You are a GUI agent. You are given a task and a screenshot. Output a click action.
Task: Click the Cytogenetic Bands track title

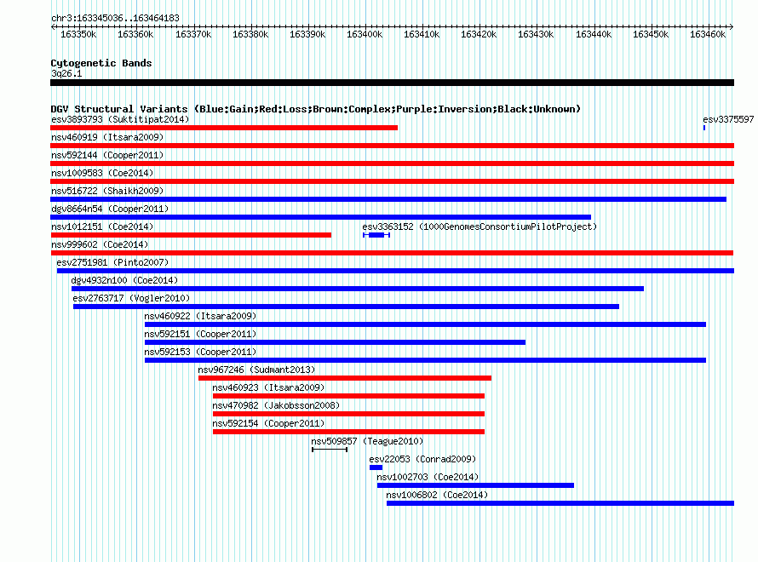tap(101, 63)
